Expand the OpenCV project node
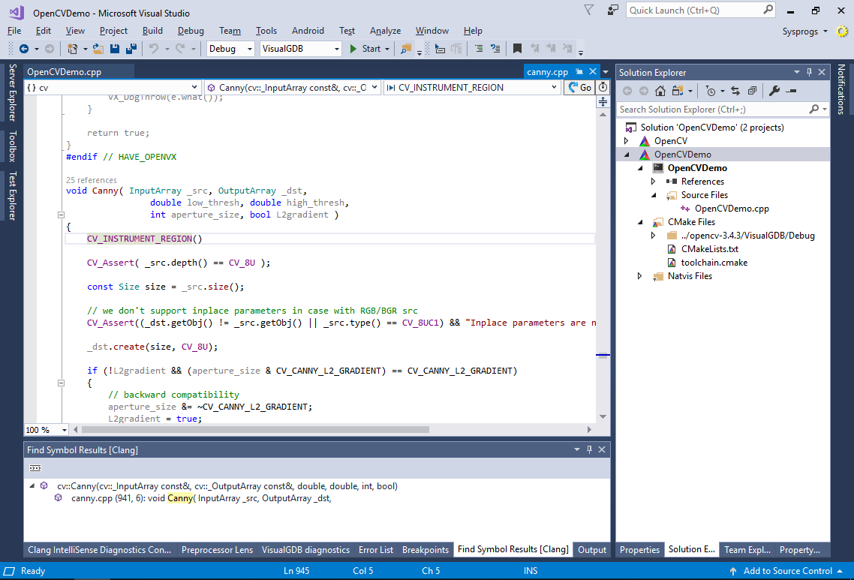854x580 pixels. [x=627, y=141]
